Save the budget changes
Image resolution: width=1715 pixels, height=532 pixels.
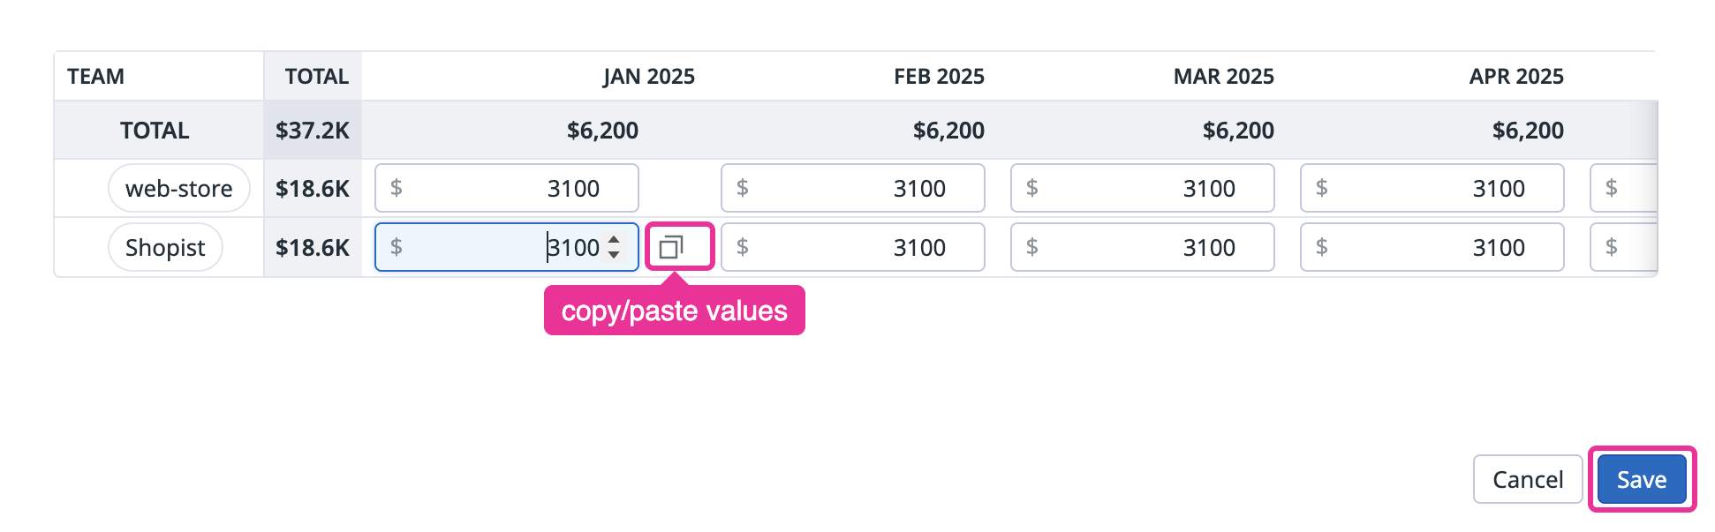coord(1641,479)
